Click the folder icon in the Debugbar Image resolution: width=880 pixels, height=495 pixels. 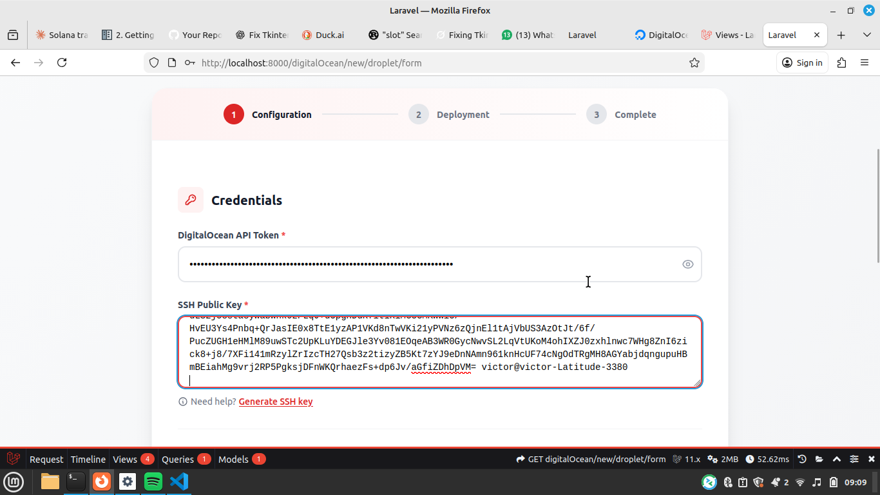(819, 459)
